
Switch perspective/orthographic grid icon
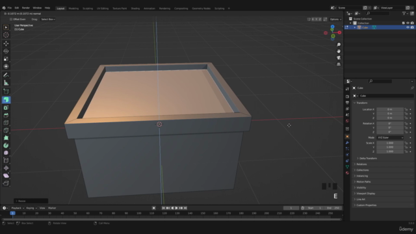tap(339, 64)
